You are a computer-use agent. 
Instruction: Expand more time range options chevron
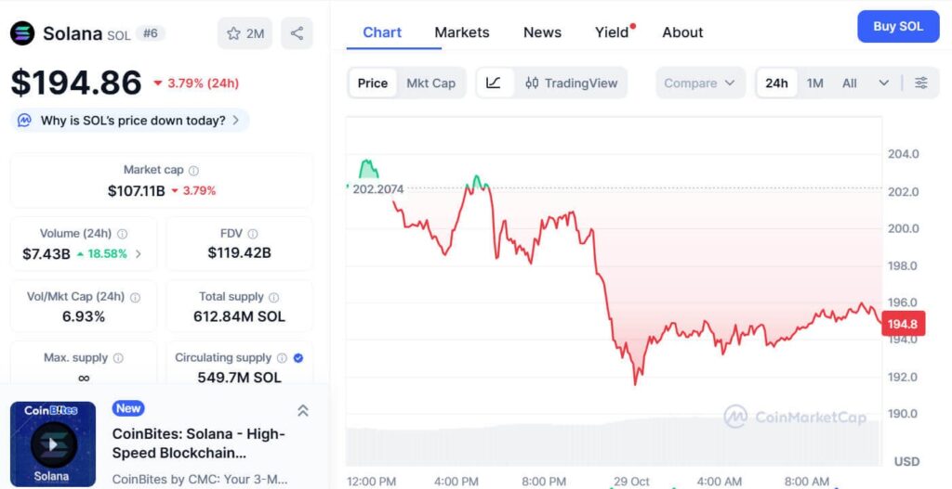point(883,83)
